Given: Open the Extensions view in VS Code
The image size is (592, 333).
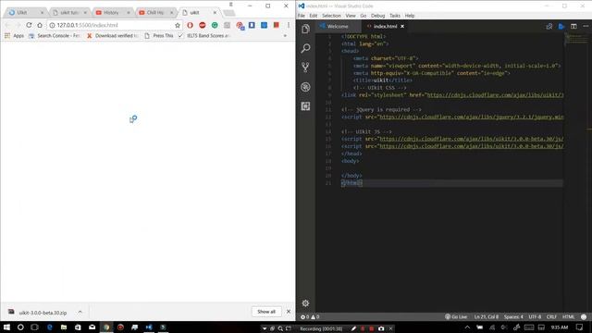Looking at the screenshot, I should tap(305, 106).
